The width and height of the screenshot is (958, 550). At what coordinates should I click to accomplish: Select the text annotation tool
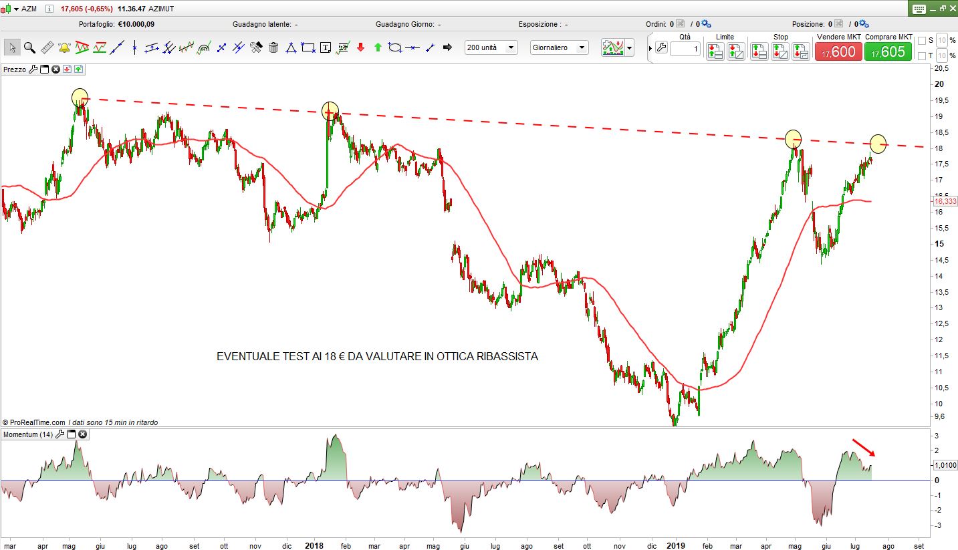(326, 47)
